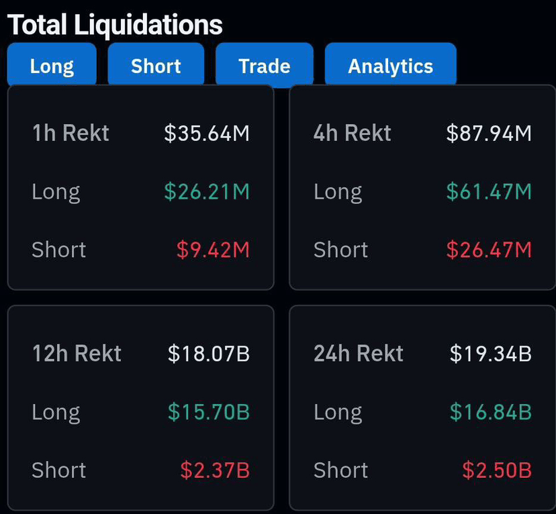Screen dimensions: 556x514
Task: Click the 1h Rekt total $35.64M
Action: (207, 133)
